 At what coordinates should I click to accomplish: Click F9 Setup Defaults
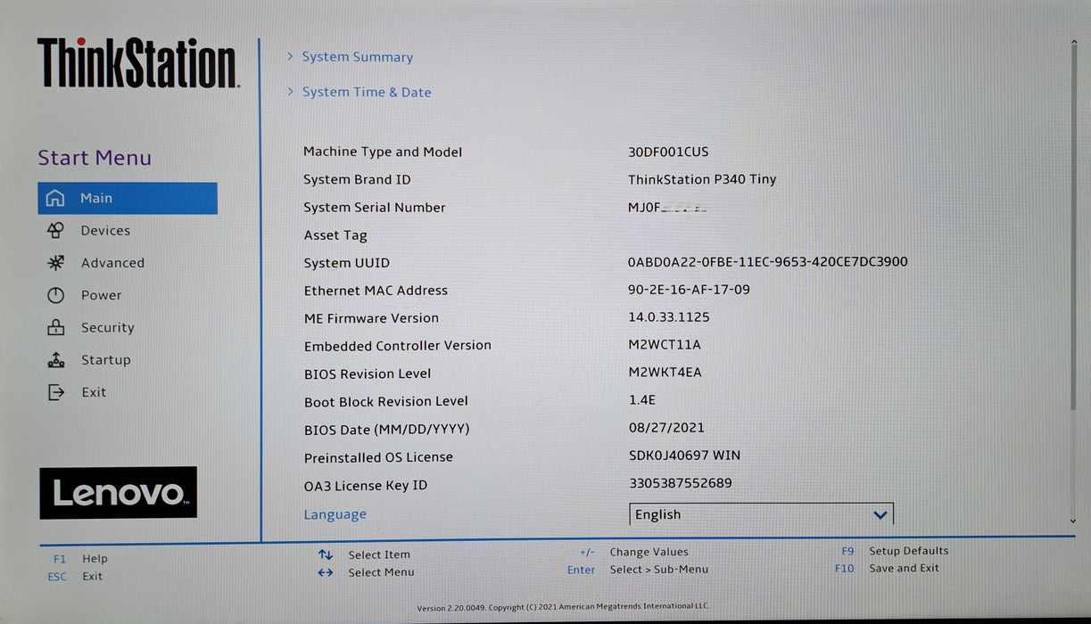[895, 551]
